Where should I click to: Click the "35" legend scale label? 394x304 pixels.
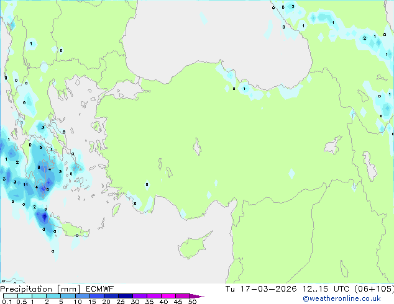point(149,302)
